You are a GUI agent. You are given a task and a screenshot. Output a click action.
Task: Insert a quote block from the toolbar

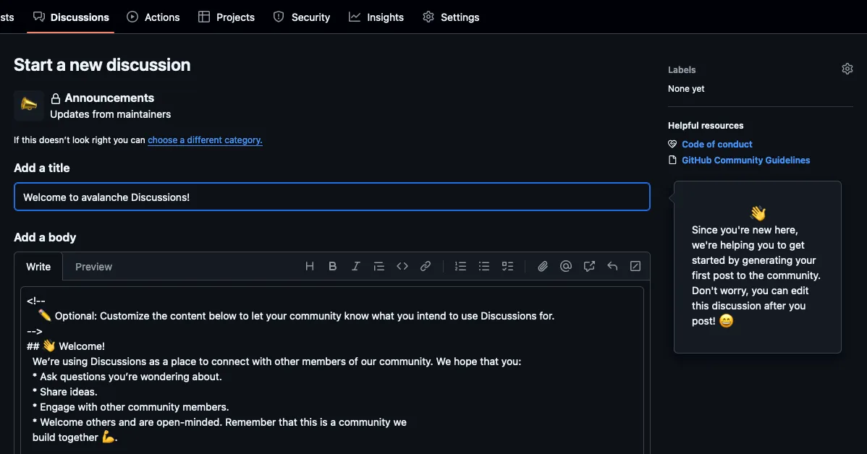(x=378, y=267)
